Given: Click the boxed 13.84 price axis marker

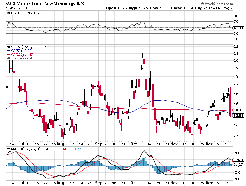Looking at the screenshot, I should pos(239,116).
